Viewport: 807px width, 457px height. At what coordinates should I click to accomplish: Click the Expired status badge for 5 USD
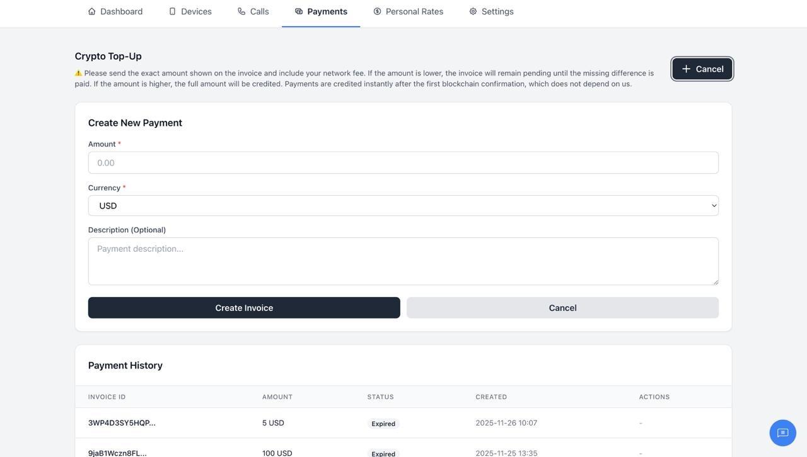[x=383, y=424]
